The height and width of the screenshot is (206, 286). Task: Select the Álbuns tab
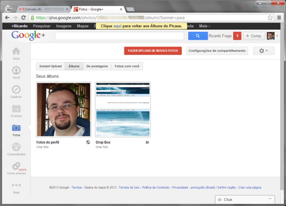pos(74,66)
